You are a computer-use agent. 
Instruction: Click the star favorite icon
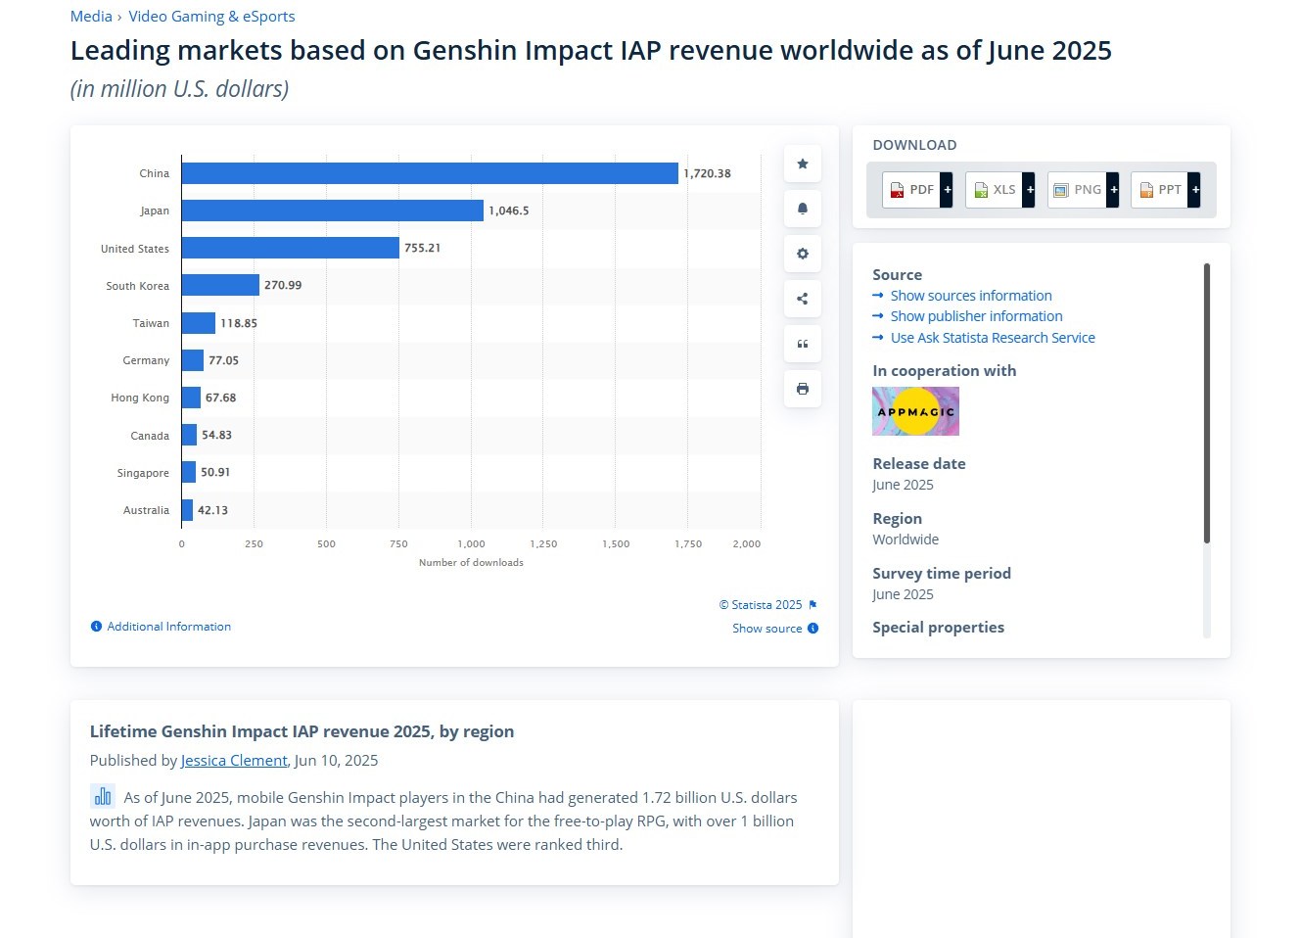pyautogui.click(x=802, y=164)
